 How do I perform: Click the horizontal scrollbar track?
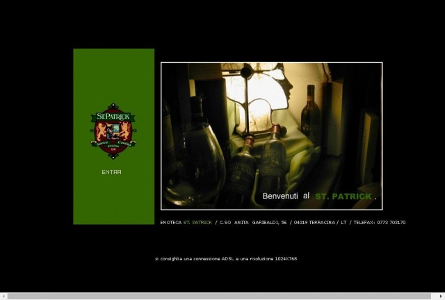coord(219,297)
